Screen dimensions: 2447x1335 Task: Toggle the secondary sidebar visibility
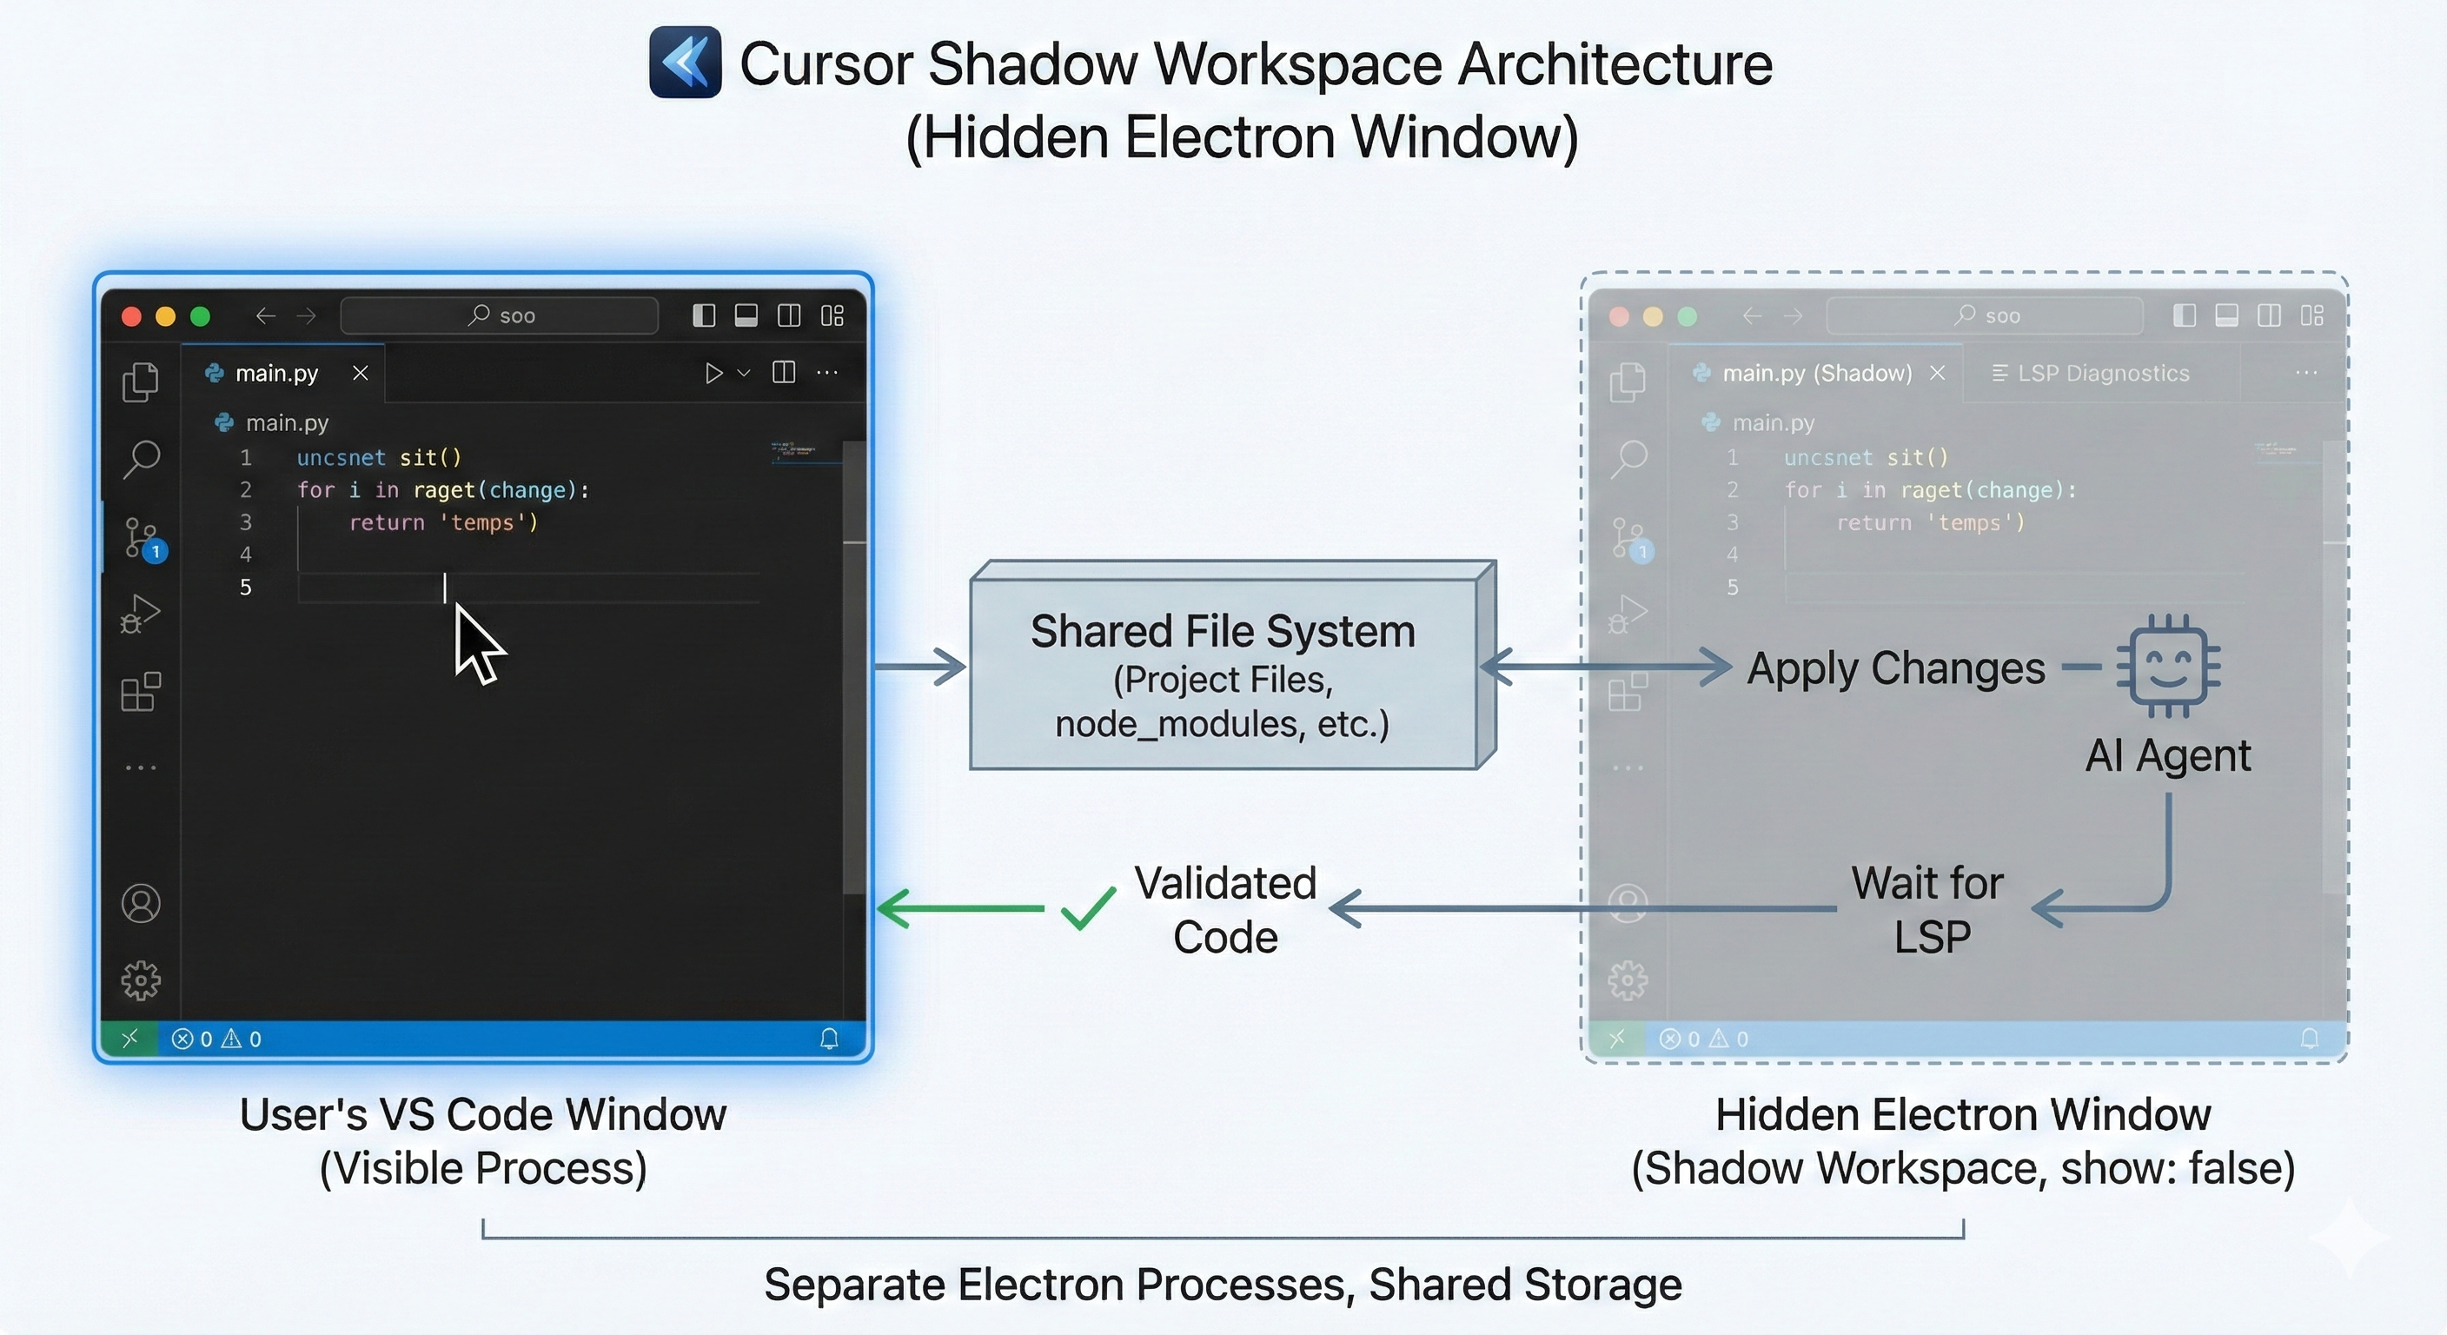click(x=789, y=315)
